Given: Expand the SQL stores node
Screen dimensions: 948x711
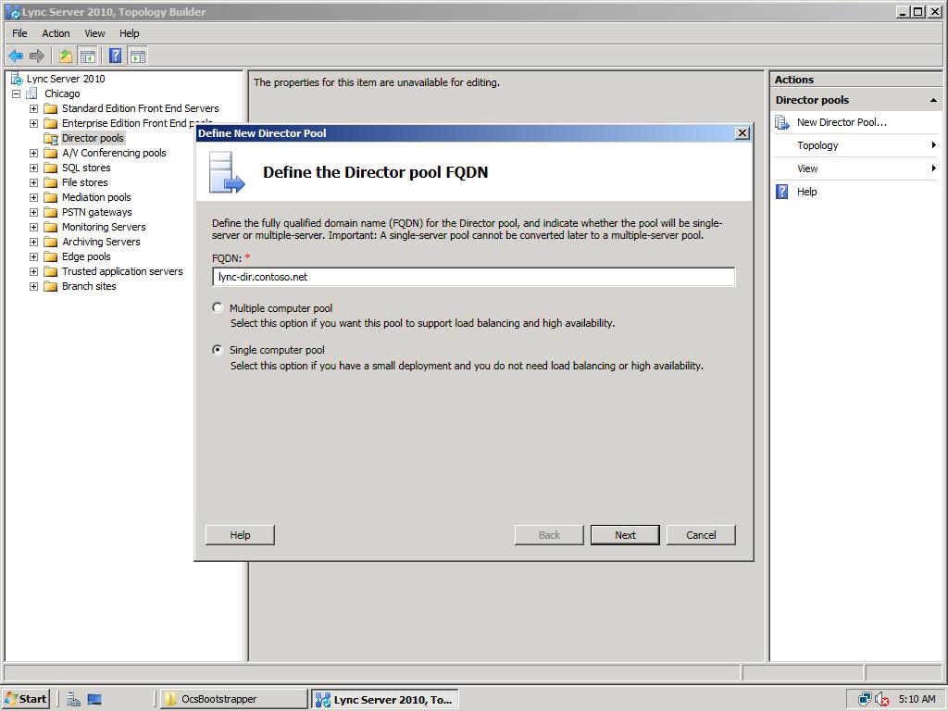Looking at the screenshot, I should 32,168.
